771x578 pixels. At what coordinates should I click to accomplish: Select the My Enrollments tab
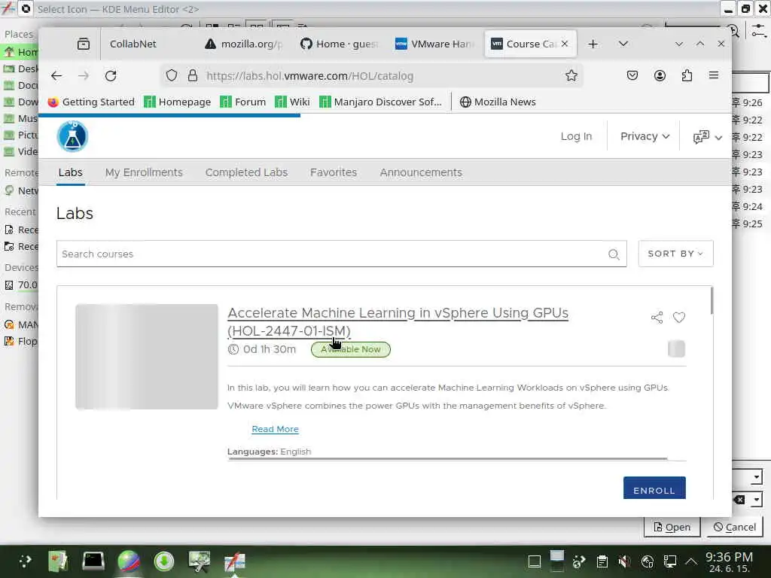pos(144,172)
